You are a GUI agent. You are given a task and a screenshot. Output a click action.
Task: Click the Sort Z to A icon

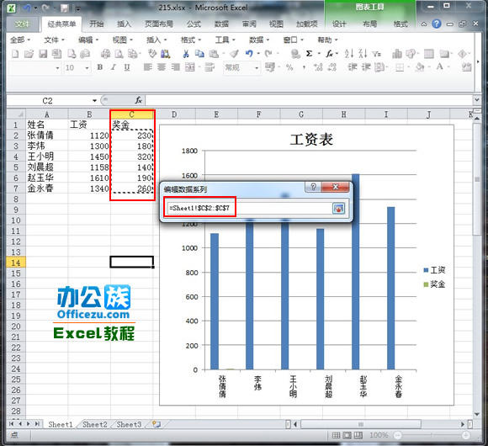(363, 54)
